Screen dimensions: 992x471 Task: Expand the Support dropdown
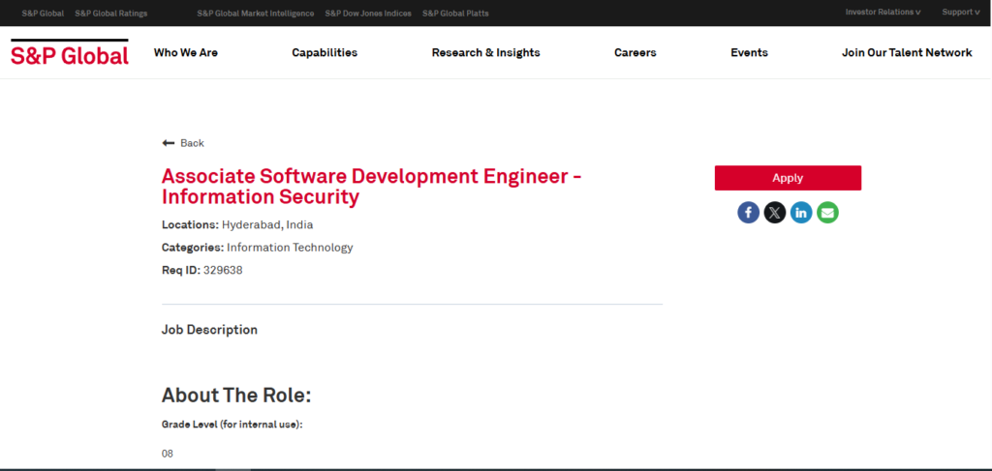(961, 12)
